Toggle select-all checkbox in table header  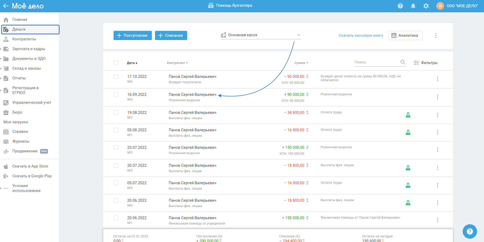(116, 63)
